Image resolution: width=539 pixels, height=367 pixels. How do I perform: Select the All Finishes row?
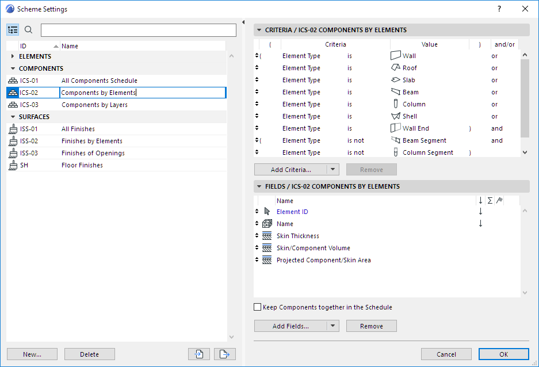pyautogui.click(x=116, y=129)
